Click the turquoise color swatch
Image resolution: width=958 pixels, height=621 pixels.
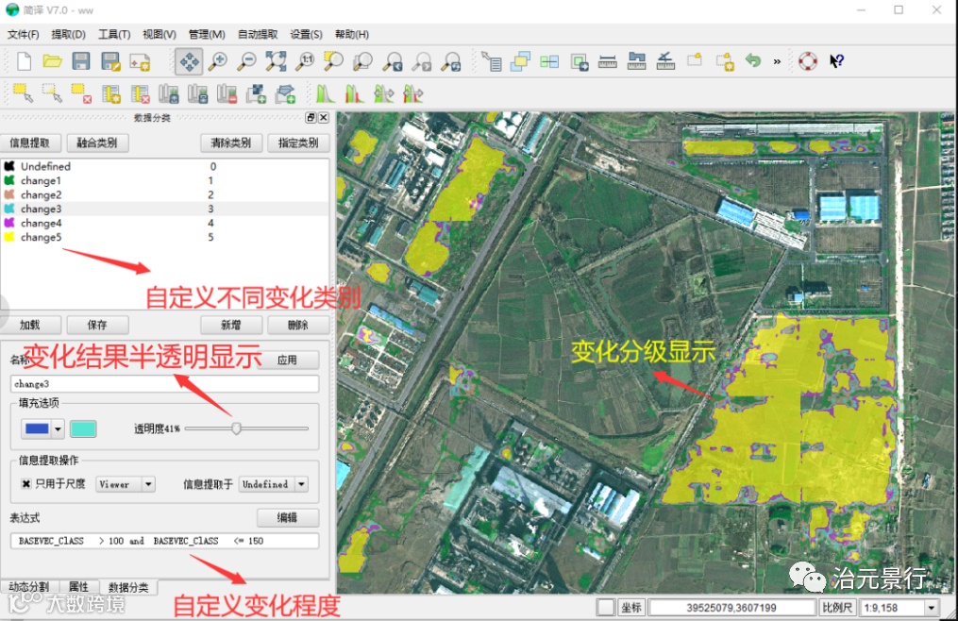tap(83, 429)
